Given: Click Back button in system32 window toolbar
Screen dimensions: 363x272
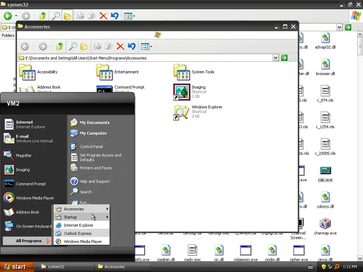Looking at the screenshot, I should point(8,16).
